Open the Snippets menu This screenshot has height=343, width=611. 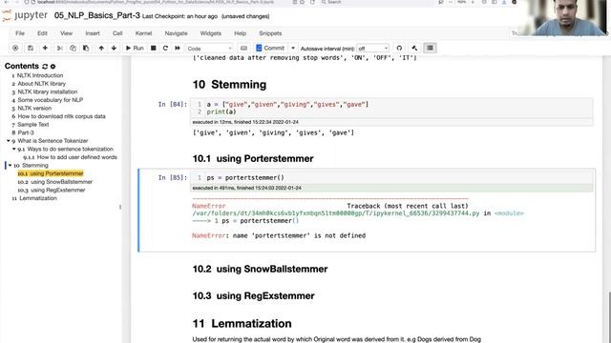click(x=270, y=33)
